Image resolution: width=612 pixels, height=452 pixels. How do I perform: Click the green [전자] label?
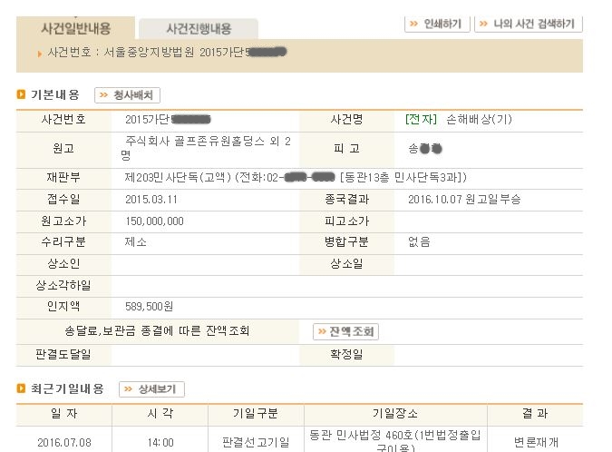coord(421,119)
